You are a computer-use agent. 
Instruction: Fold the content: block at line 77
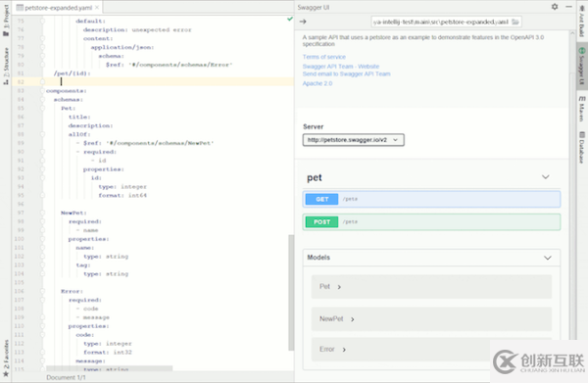[42, 38]
